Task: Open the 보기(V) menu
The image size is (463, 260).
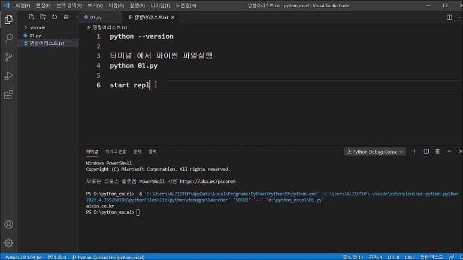Action: point(95,5)
